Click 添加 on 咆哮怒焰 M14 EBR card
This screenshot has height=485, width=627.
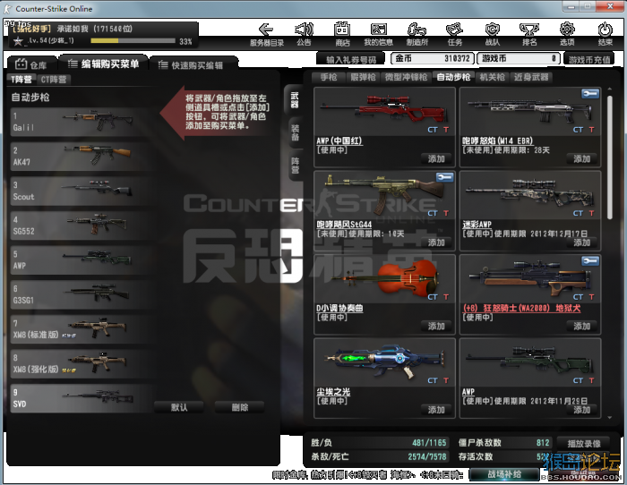(582, 159)
